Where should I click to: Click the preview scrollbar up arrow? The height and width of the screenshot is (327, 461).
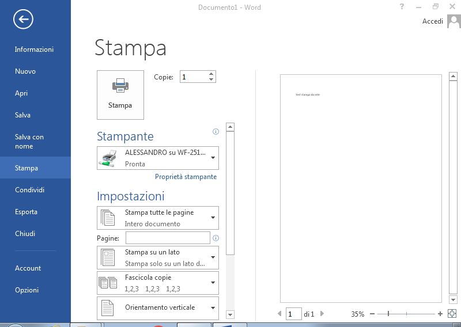pos(453,77)
